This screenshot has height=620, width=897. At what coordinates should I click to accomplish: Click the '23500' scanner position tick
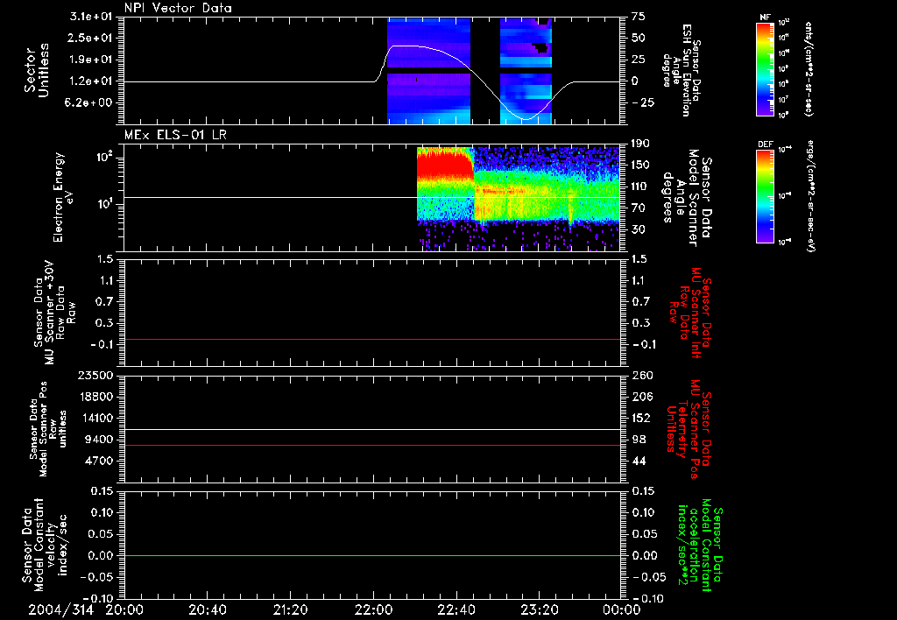coord(95,376)
